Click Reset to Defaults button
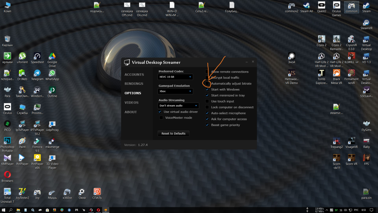This screenshot has width=378, height=213. pyautogui.click(x=174, y=134)
